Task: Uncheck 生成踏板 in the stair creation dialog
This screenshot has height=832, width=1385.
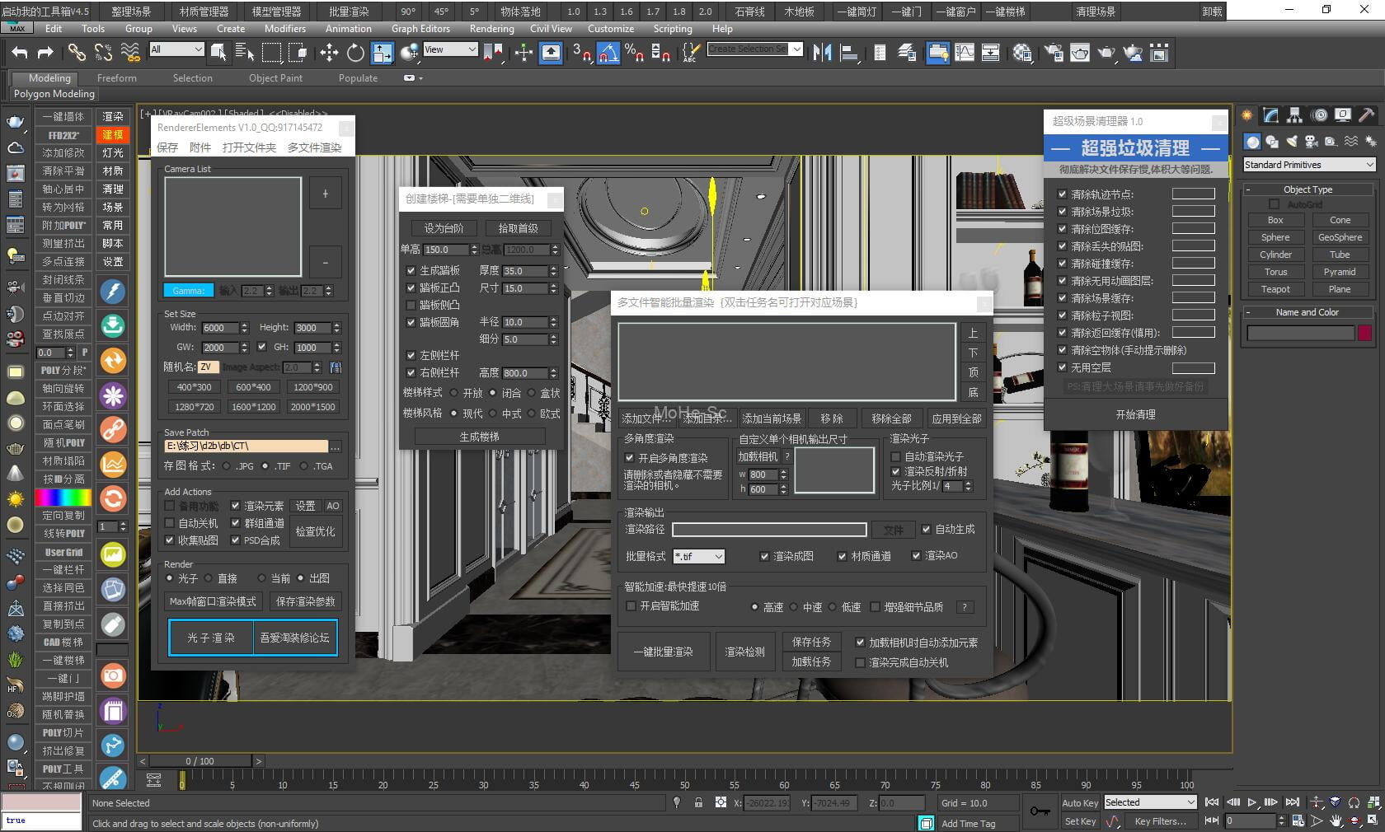Action: pyautogui.click(x=410, y=271)
